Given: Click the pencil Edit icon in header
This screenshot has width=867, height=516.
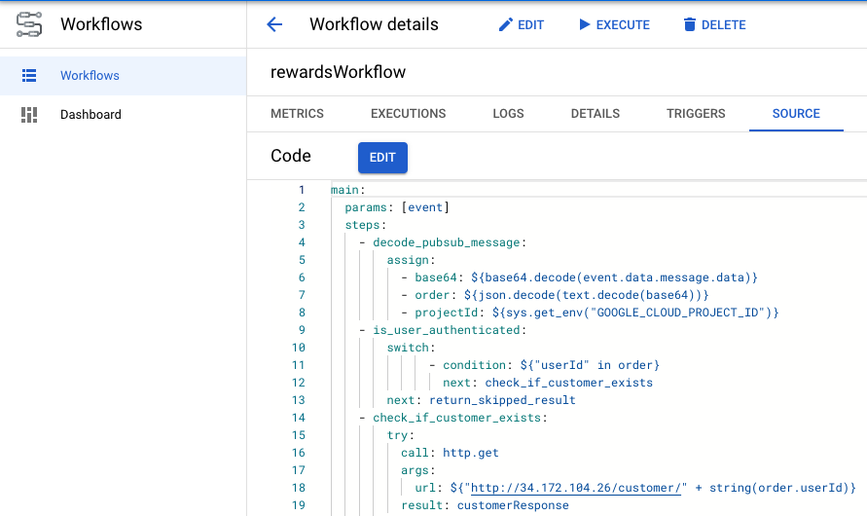Looking at the screenshot, I should [x=505, y=24].
